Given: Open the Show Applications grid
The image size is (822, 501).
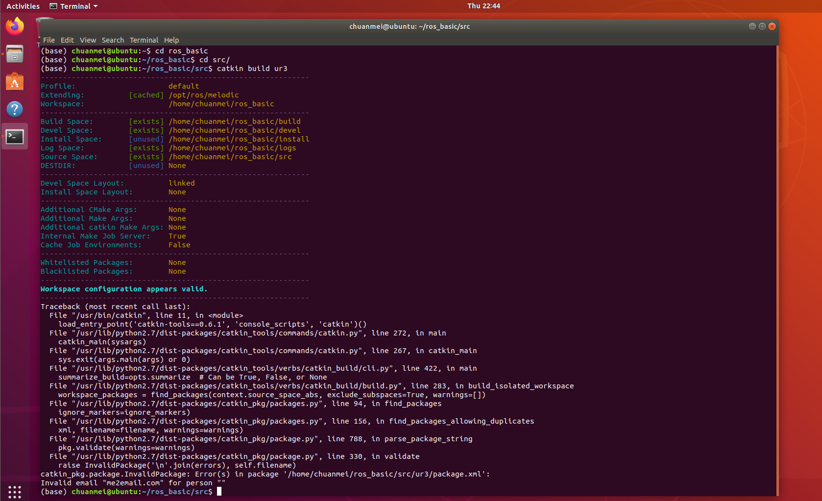Looking at the screenshot, I should pos(15,492).
